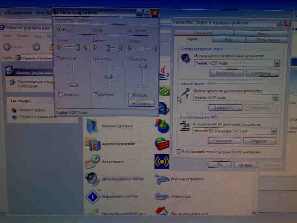This screenshot has height=223, width=297.
Task: Open the Windows CardSpace control panel icon
Action: click(x=92, y=125)
